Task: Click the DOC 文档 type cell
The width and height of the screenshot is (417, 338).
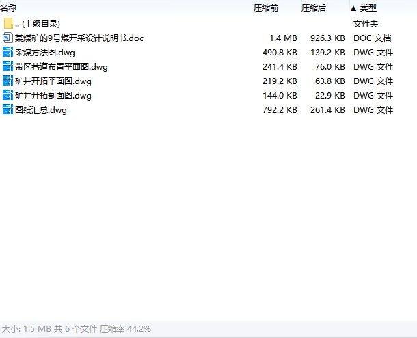Action: [x=373, y=38]
